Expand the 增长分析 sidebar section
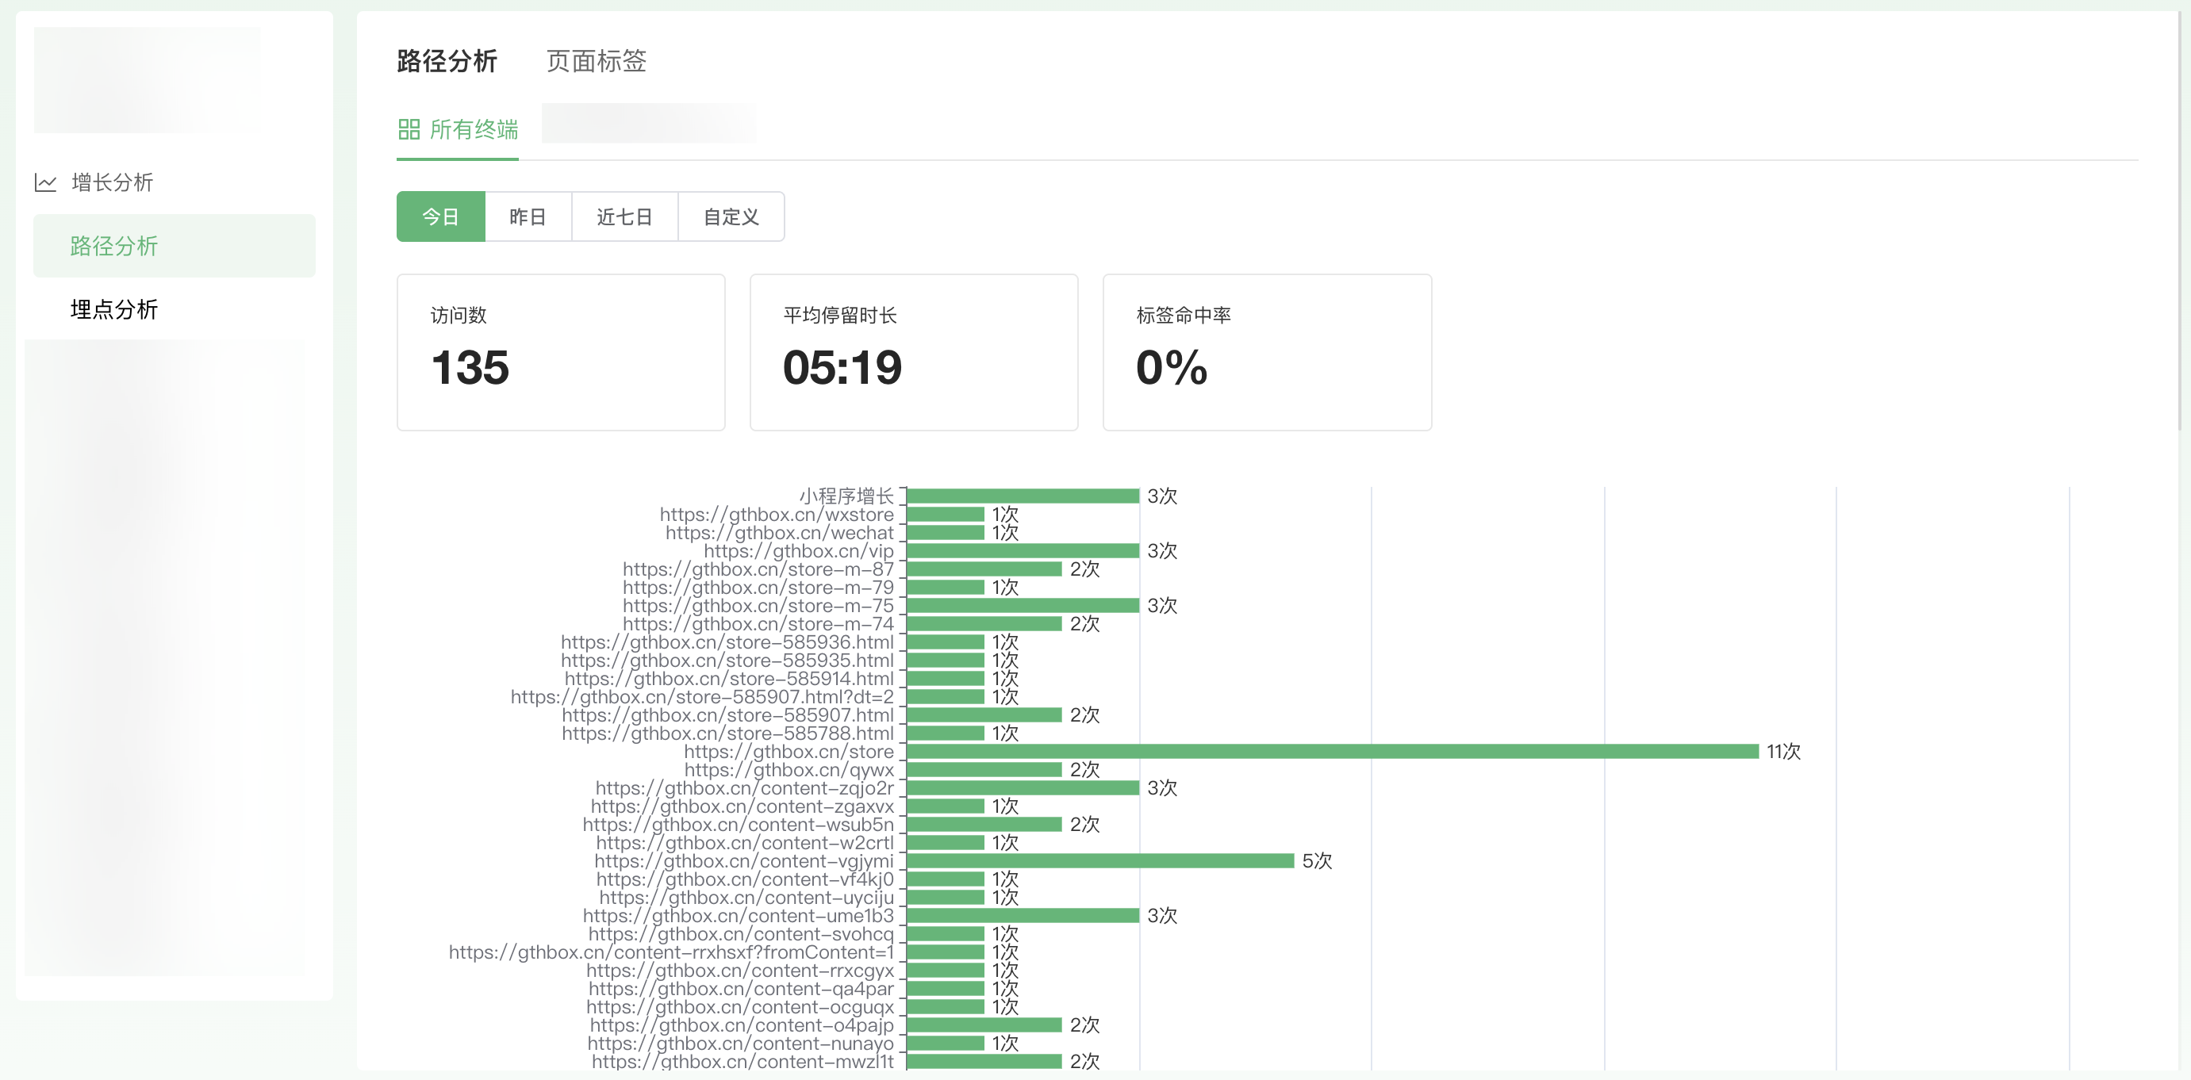 (113, 182)
